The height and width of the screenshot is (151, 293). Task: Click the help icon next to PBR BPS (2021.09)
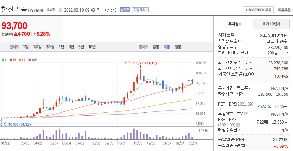tap(238, 125)
